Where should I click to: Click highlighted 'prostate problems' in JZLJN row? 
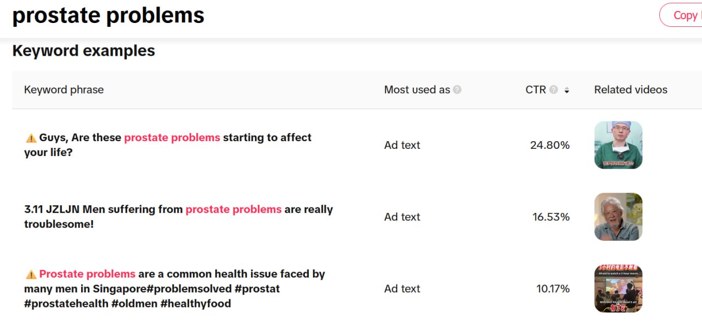(x=233, y=209)
